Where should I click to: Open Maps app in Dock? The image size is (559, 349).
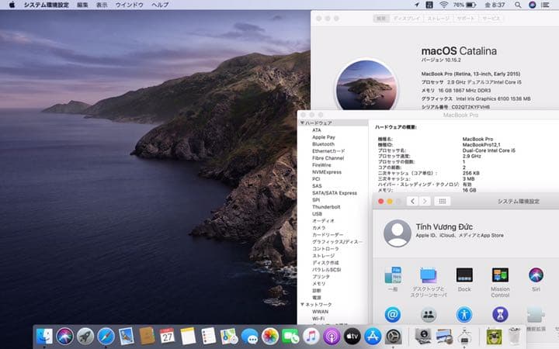[x=229, y=336]
